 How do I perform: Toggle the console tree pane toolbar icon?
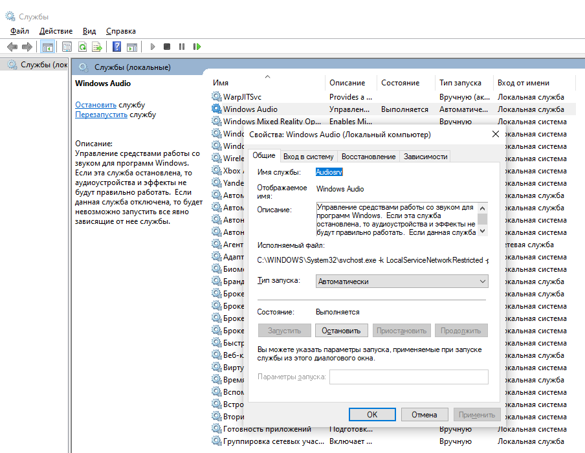[47, 47]
